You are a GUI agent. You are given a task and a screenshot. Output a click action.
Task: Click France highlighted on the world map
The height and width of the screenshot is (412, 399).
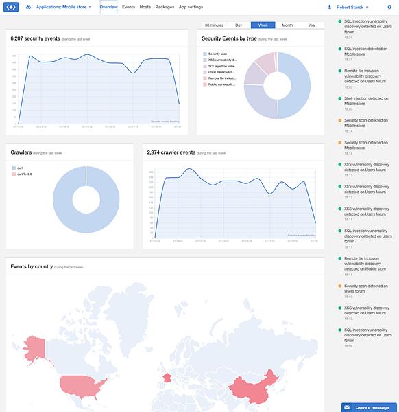pos(167,378)
